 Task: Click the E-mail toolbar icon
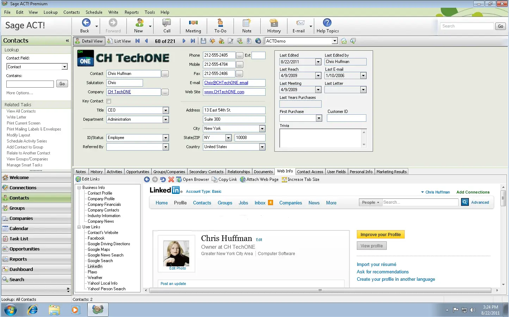click(299, 26)
